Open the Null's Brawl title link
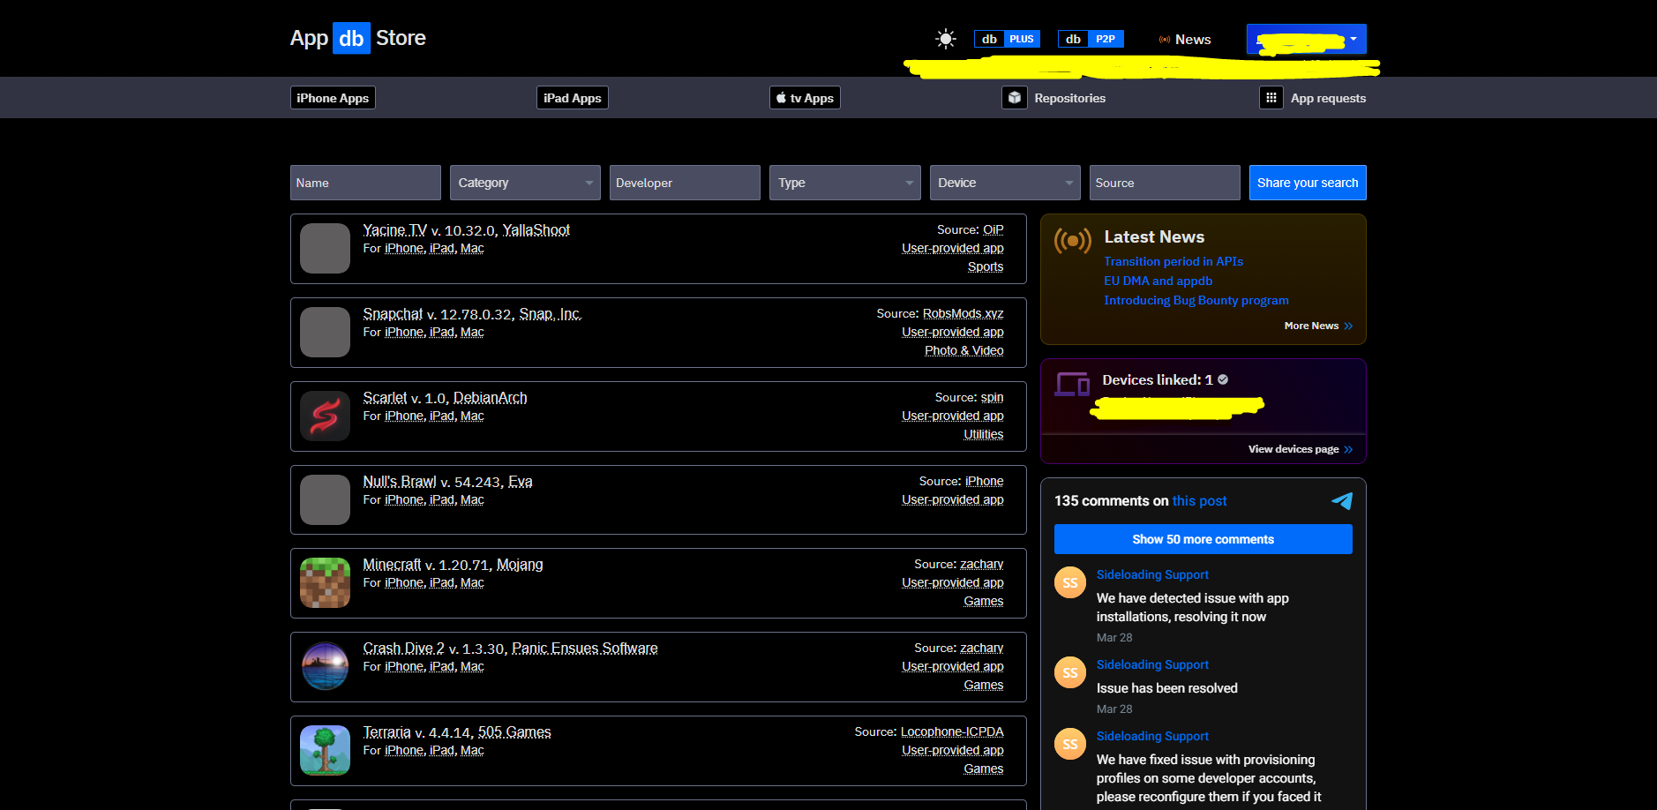 (x=400, y=482)
